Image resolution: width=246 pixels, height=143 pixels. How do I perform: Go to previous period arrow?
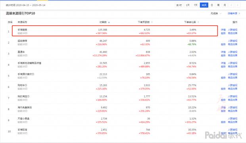point(231,5)
